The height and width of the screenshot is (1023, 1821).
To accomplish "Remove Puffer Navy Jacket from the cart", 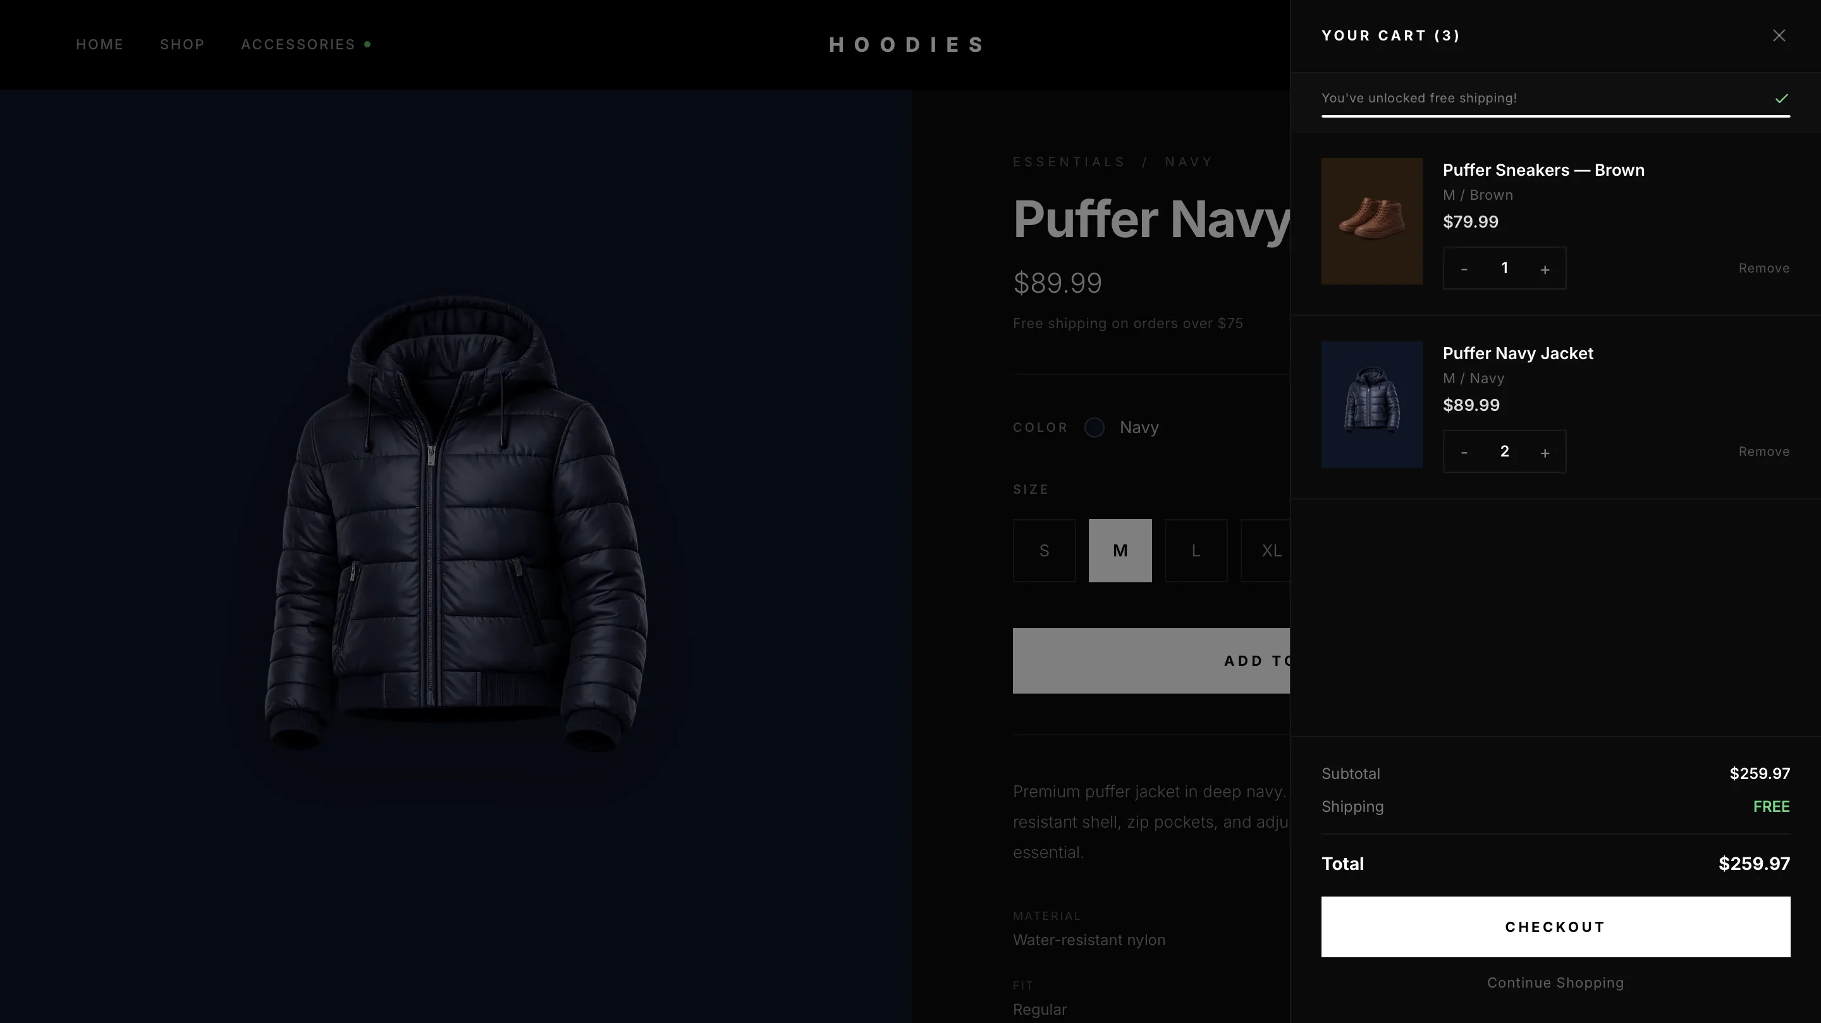I will (x=1763, y=451).
